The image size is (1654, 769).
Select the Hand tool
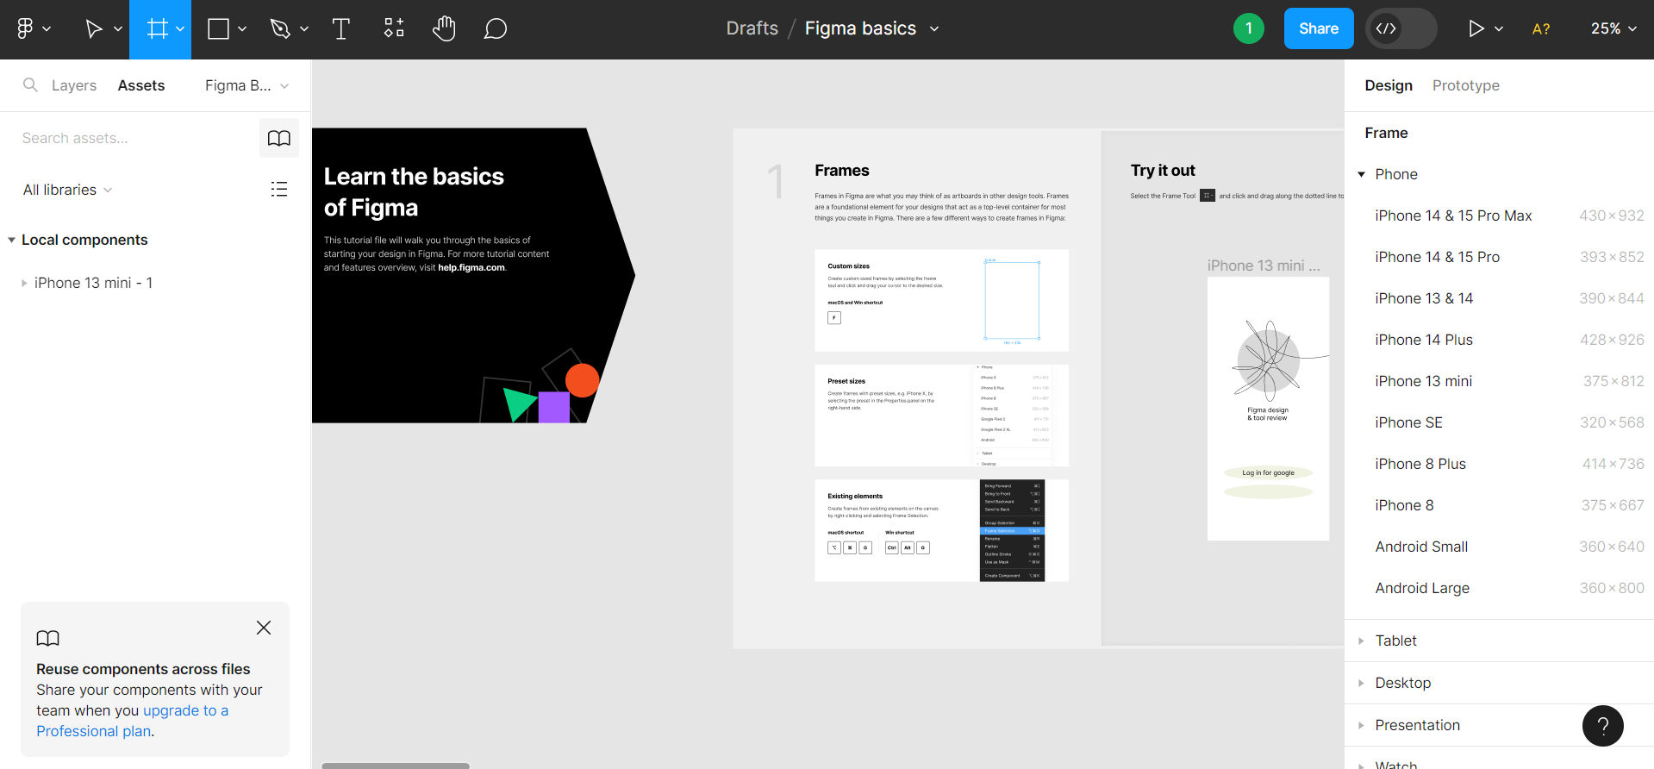(444, 29)
